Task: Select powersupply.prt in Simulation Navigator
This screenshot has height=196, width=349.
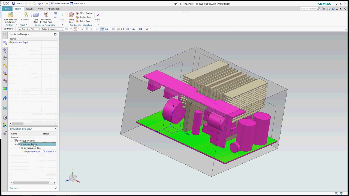Action: tap(20, 42)
